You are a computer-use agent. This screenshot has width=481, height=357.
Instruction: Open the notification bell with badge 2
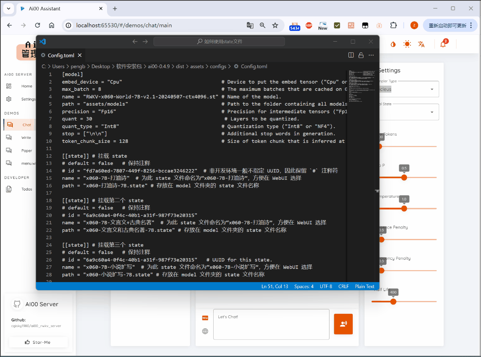coord(443,44)
